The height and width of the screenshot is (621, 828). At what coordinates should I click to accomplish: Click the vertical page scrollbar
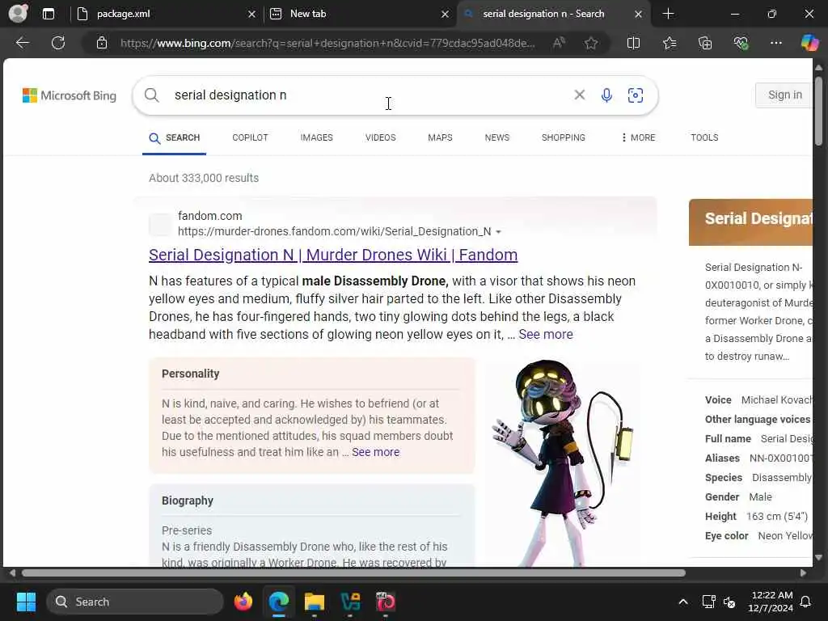coord(818,111)
